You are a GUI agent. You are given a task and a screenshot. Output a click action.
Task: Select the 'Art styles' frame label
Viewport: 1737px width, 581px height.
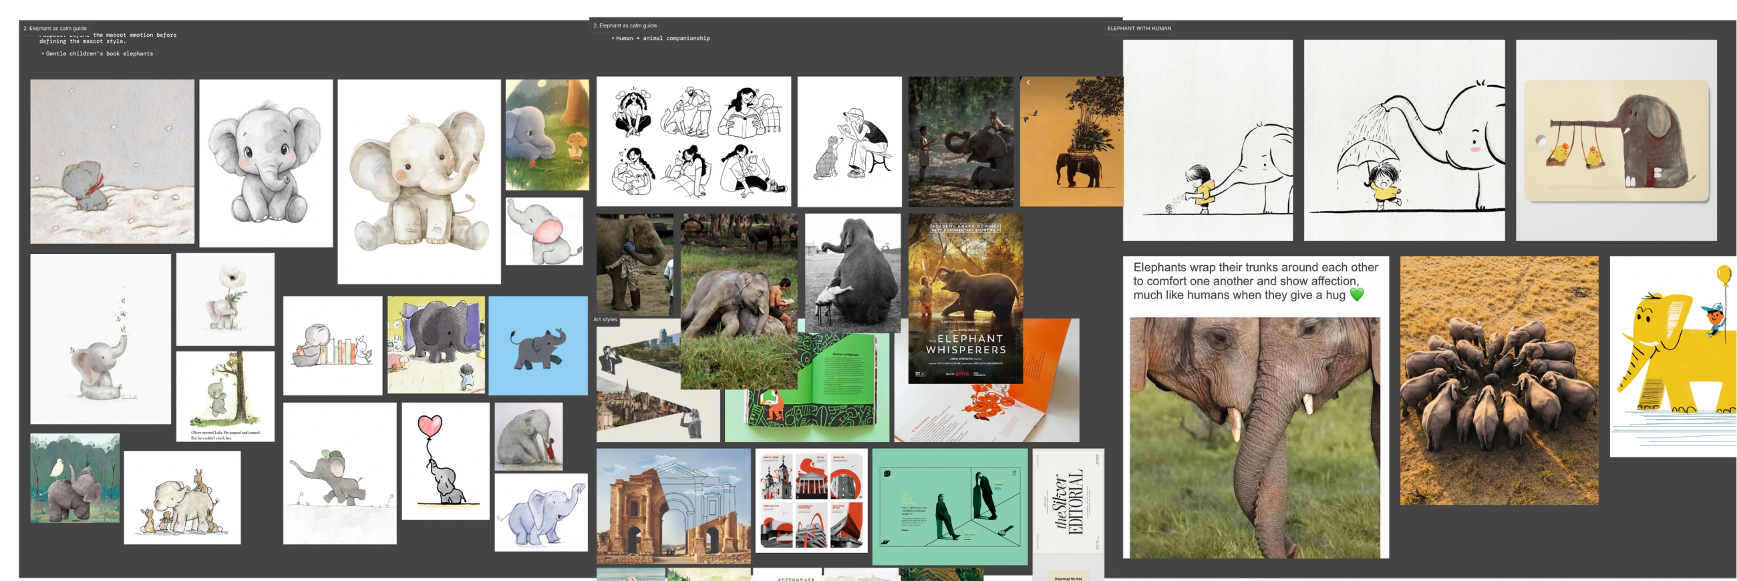[605, 319]
